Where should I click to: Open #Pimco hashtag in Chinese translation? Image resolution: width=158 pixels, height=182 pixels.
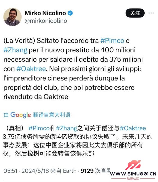(x=39, y=128)
